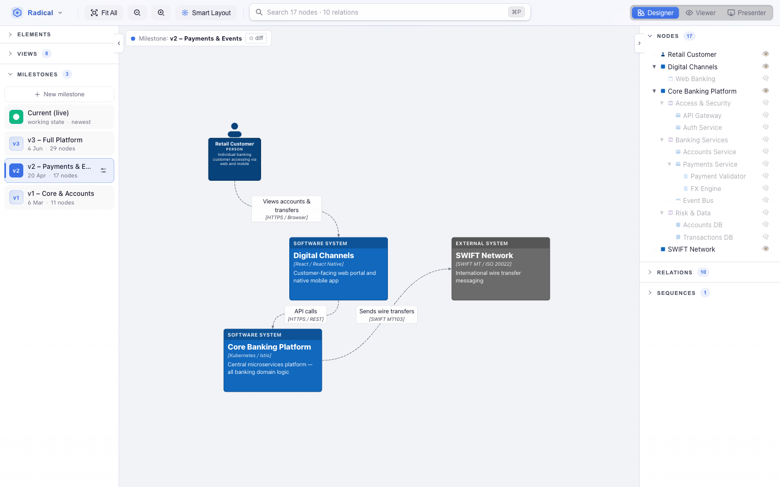Select the Digital Channels diagram node
The image size is (780, 487).
click(x=339, y=268)
